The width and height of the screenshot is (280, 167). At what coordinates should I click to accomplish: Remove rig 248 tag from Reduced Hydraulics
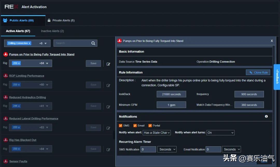19,106
